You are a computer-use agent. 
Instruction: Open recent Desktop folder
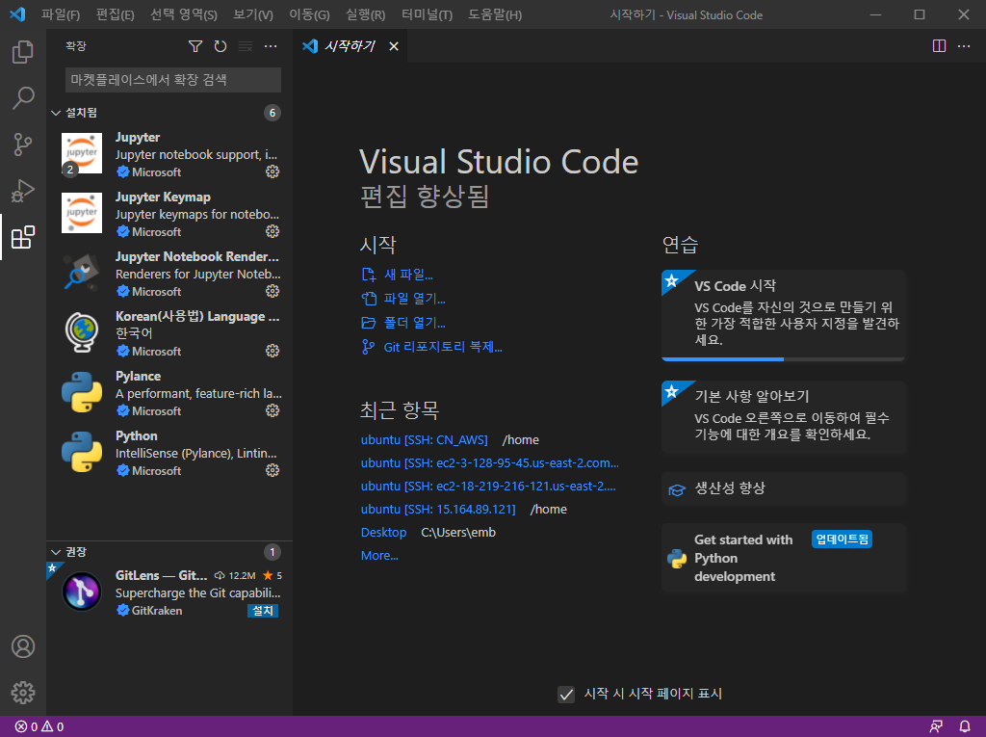click(x=383, y=533)
